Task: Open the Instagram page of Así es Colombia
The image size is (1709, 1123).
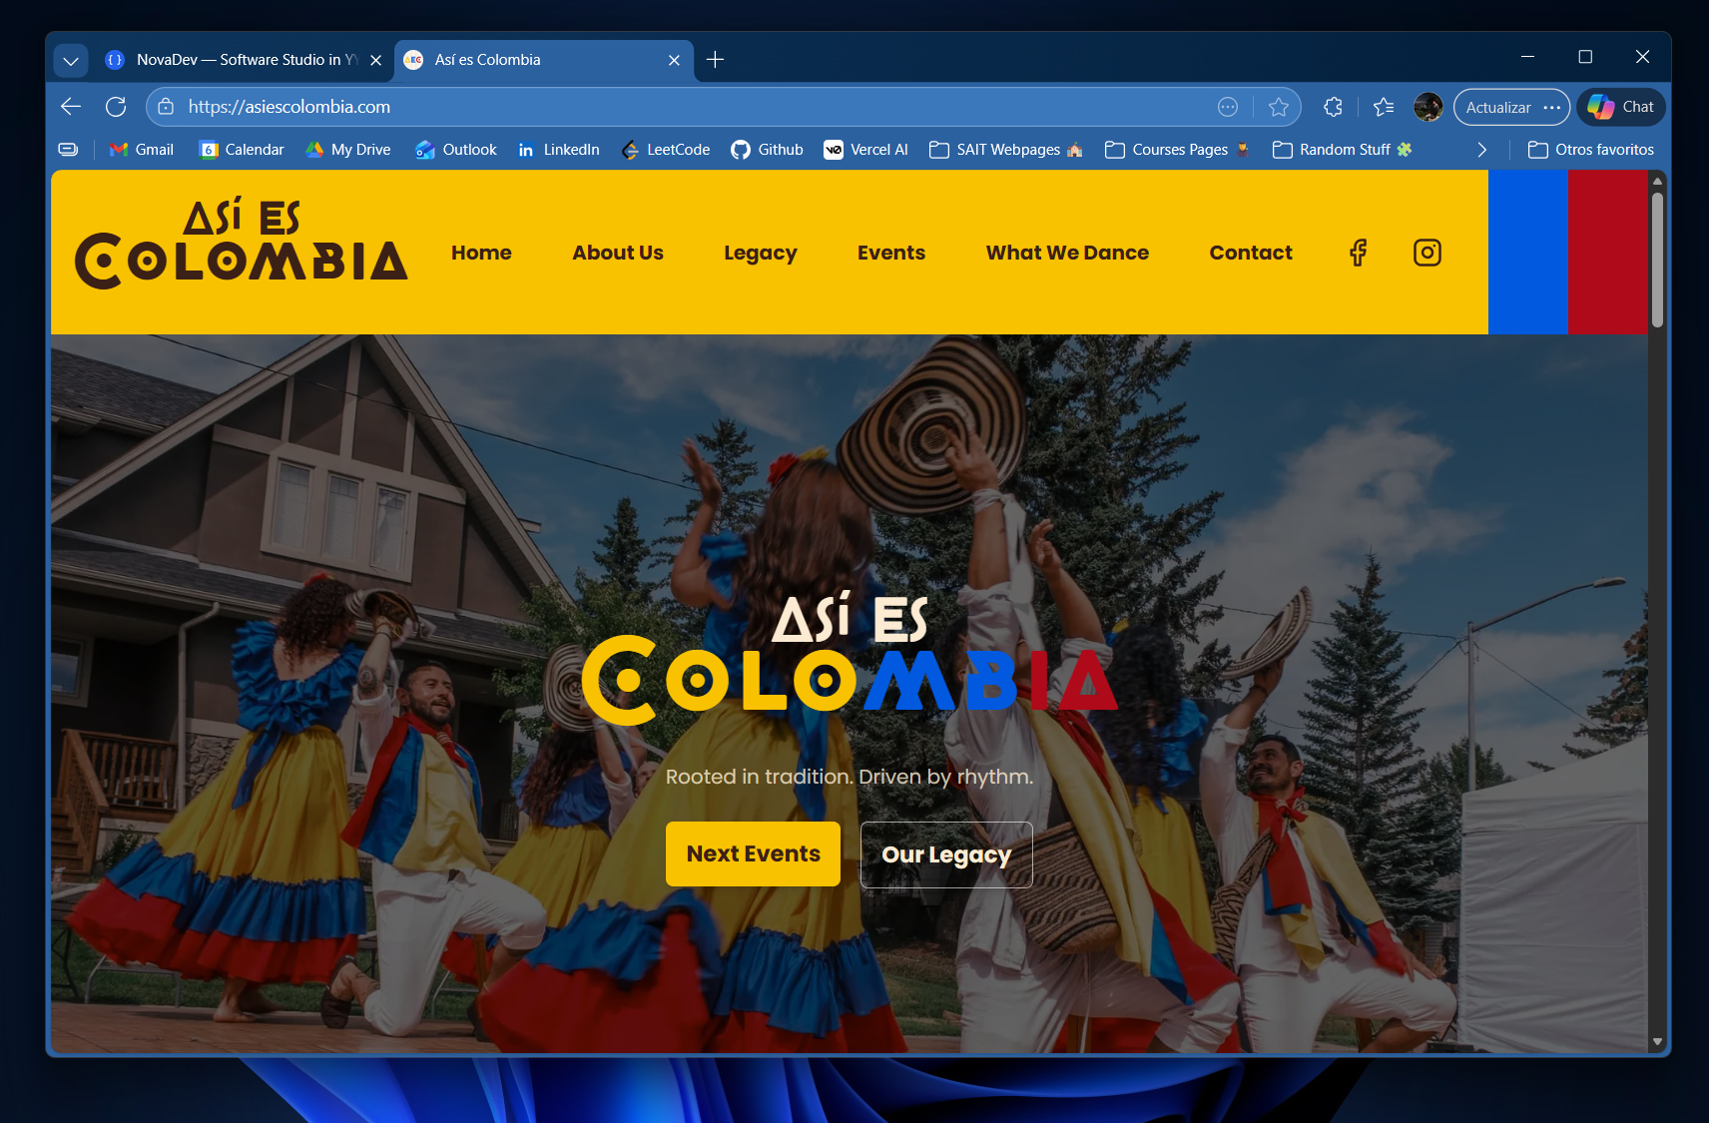Action: [1426, 253]
